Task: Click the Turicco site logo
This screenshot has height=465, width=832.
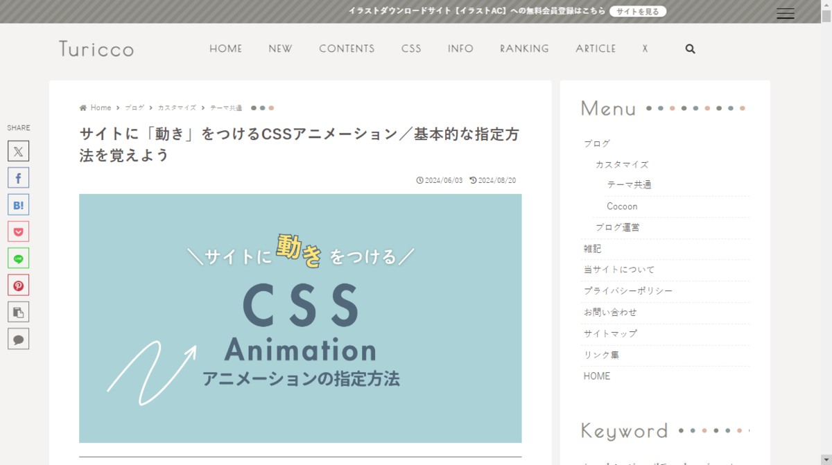Action: 96,49
